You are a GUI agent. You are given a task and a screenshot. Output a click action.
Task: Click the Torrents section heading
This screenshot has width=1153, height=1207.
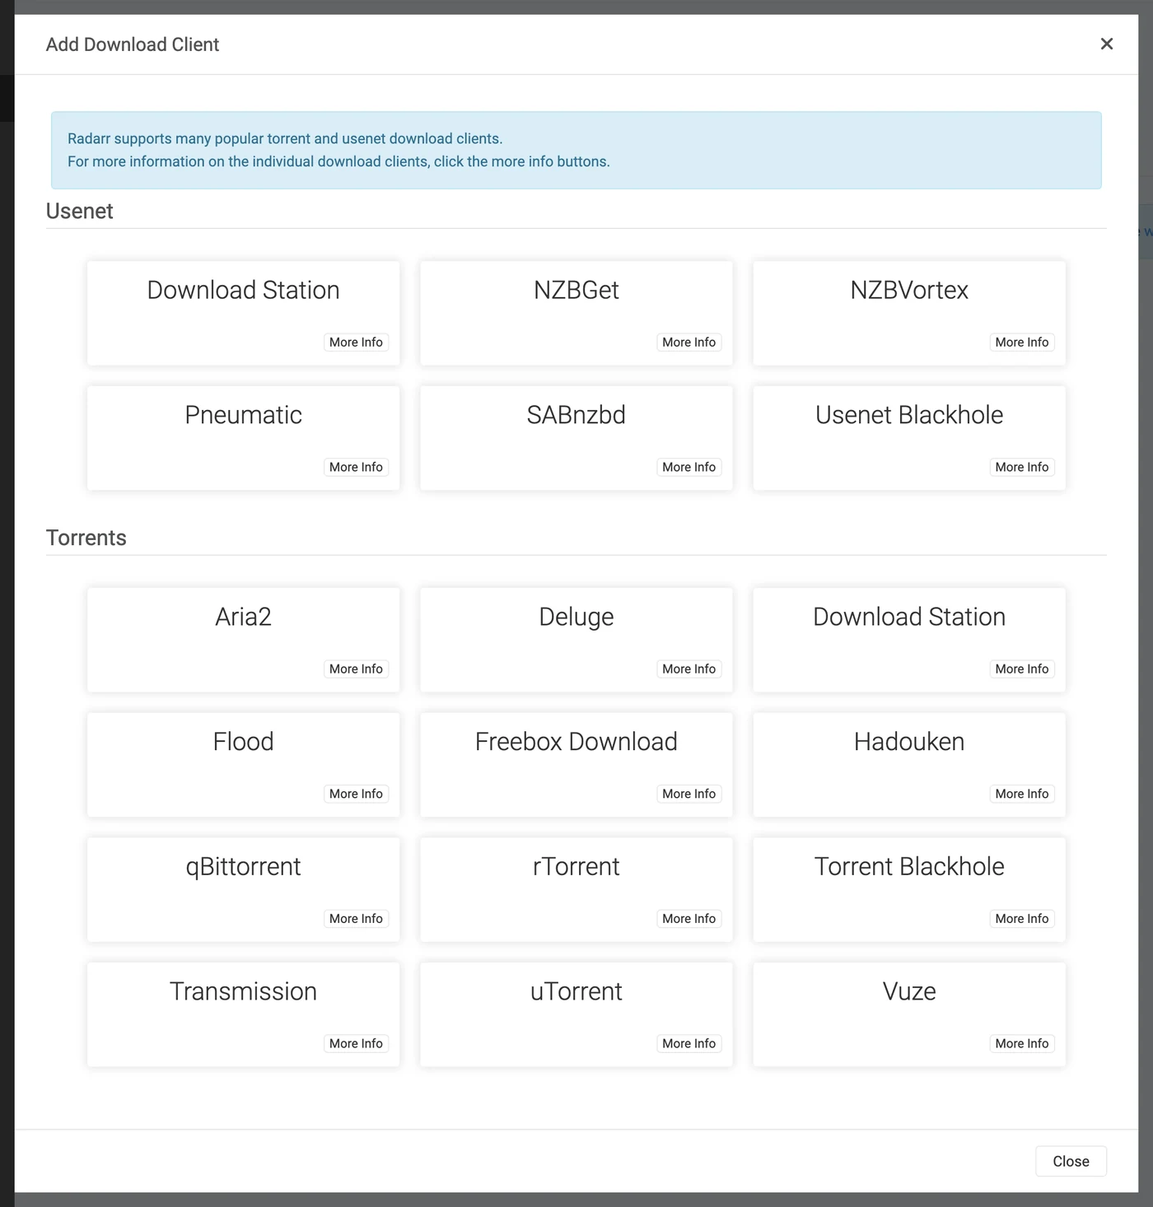coord(86,538)
